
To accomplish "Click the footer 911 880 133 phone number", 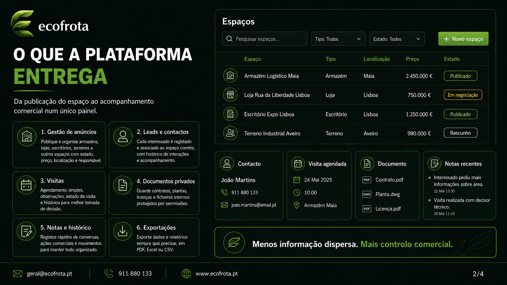I will (135, 273).
